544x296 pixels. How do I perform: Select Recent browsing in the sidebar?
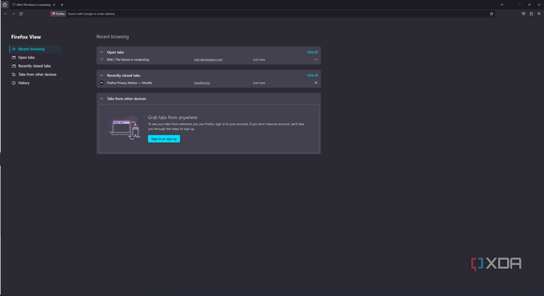[36, 49]
